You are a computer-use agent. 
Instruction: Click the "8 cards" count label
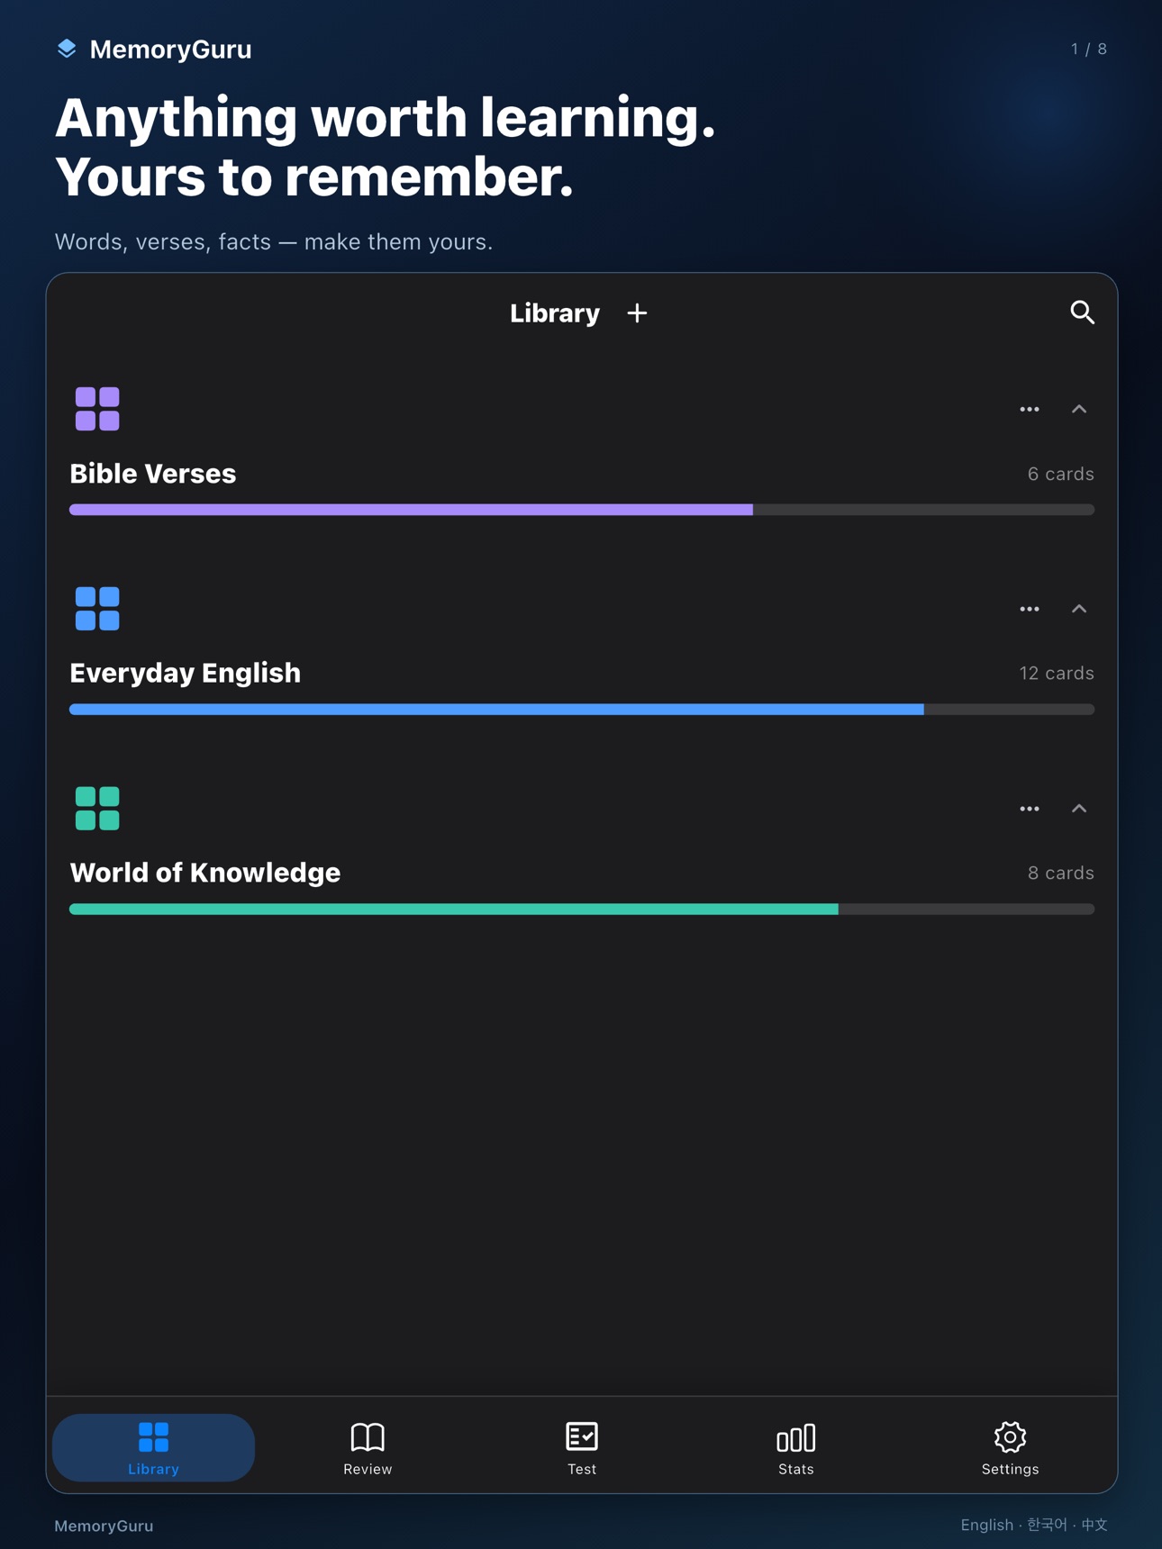[x=1061, y=873]
